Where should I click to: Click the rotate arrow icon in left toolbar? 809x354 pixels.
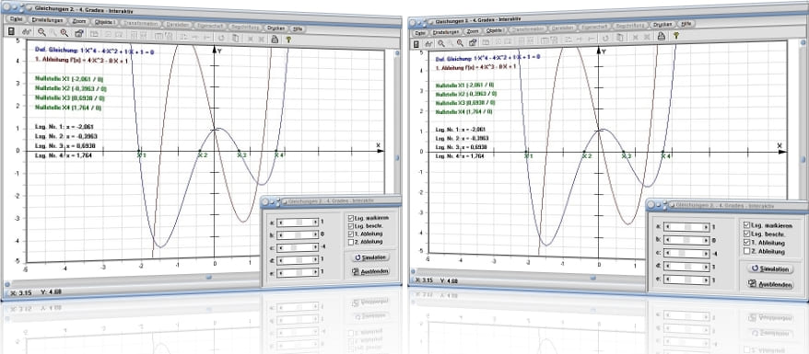tap(221, 38)
